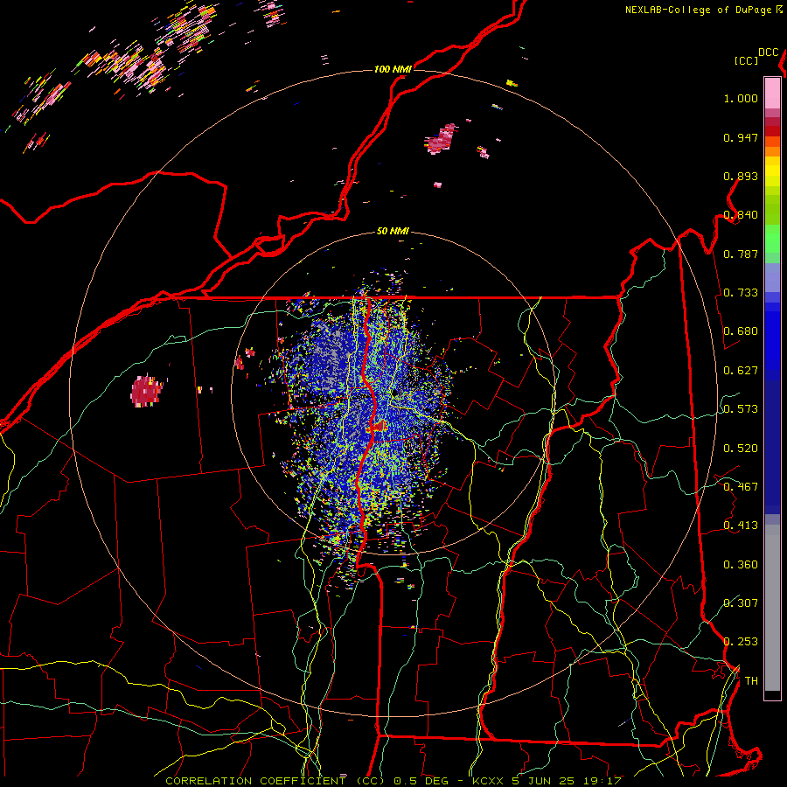Image resolution: width=787 pixels, height=787 pixels.
Task: Click the 0.627 legend value
Action: [x=741, y=371]
